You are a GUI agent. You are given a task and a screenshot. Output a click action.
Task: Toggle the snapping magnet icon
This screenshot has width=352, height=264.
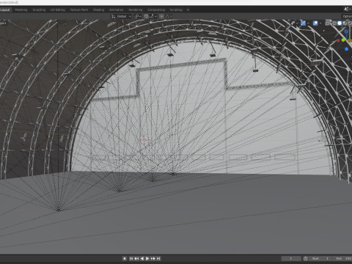click(x=146, y=16)
